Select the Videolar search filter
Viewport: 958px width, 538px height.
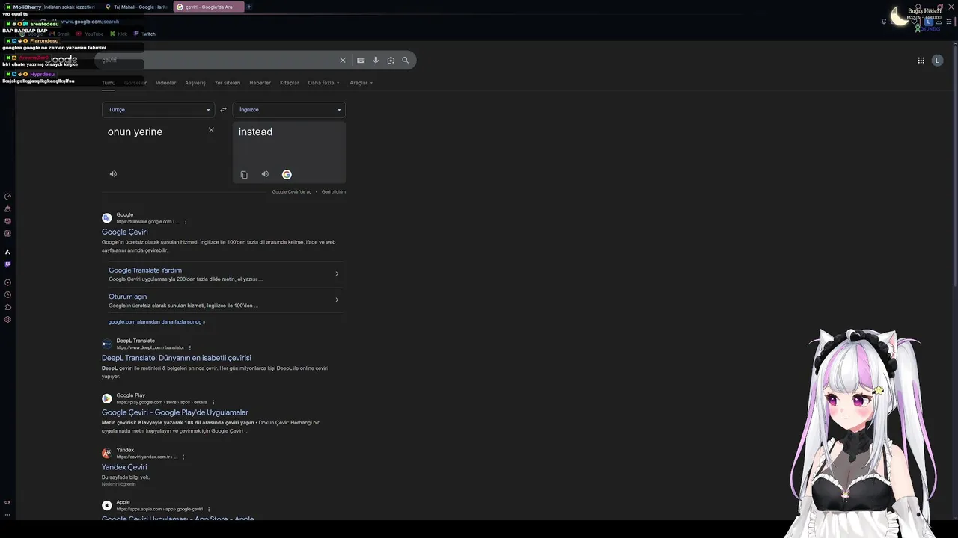165,83
